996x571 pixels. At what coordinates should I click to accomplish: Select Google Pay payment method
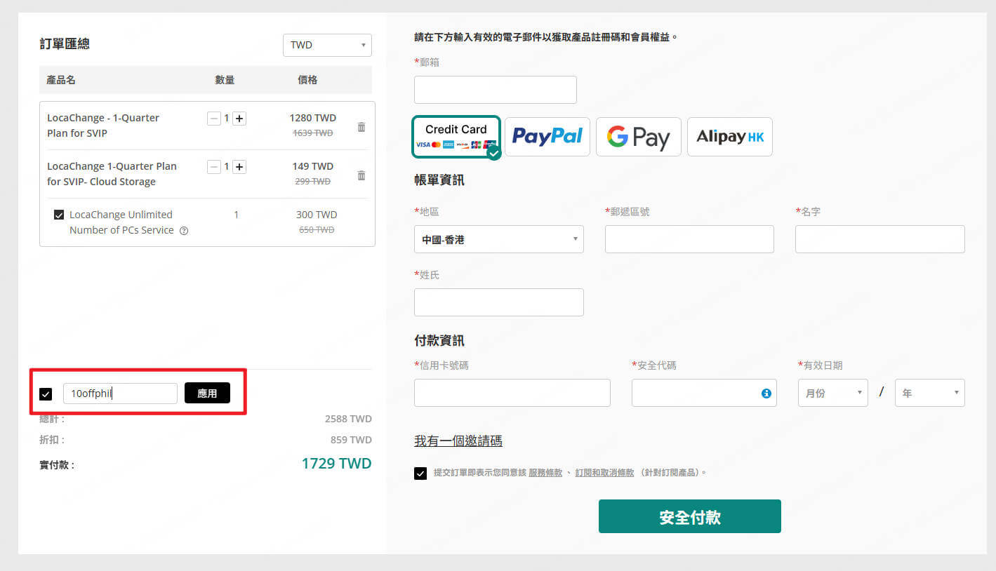[639, 137]
